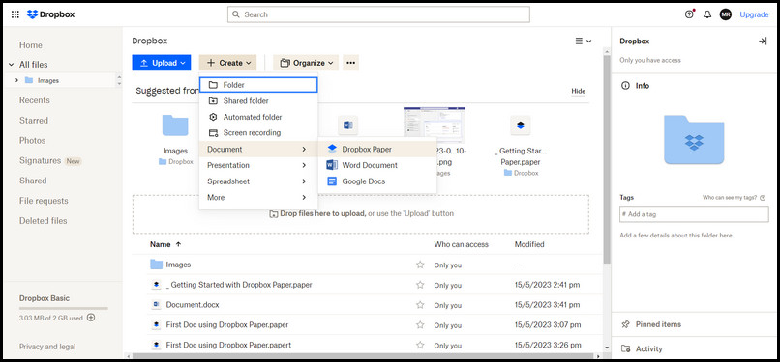
Task: Open Photos in the sidebar
Action: [x=32, y=140]
